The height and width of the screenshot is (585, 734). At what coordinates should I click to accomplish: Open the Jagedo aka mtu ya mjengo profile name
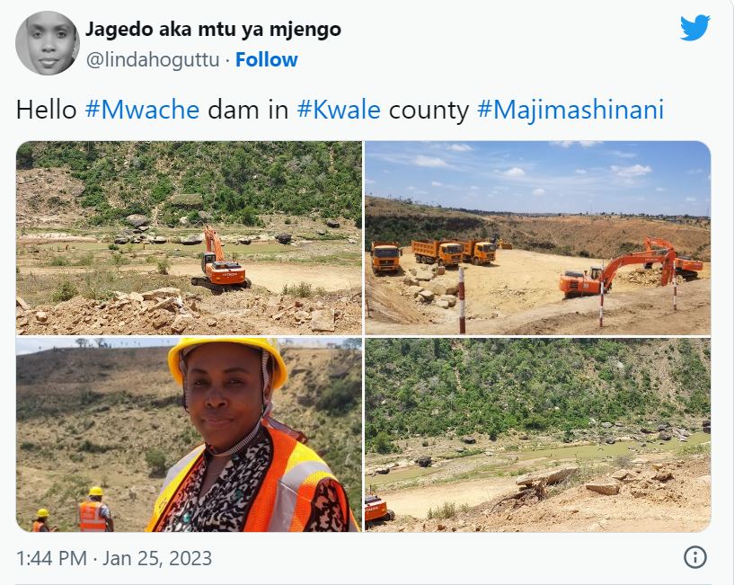click(213, 30)
